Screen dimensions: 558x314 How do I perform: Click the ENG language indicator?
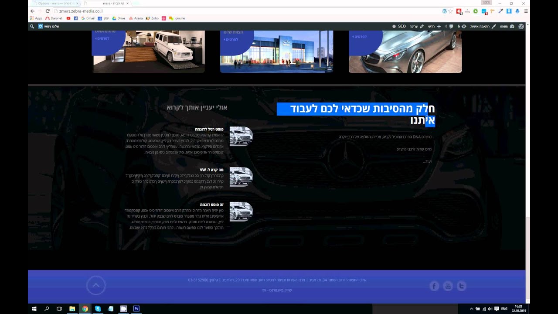(504, 309)
